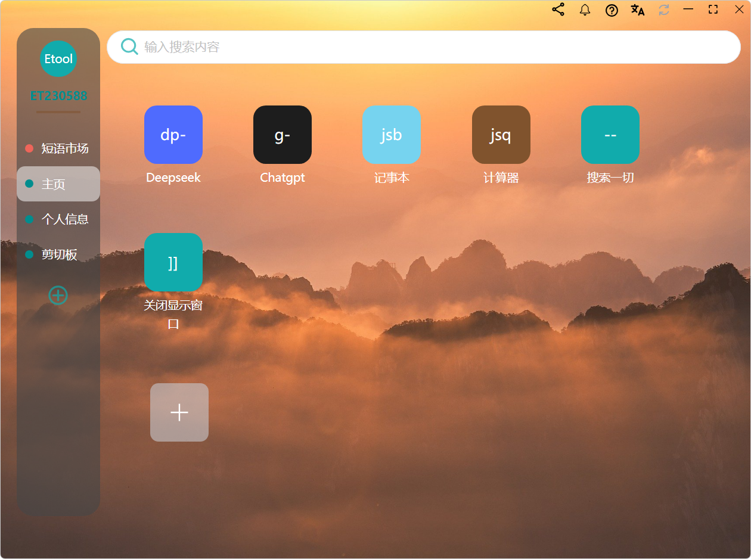Open the 记事本 jsb tile
751x559 pixels.
click(x=392, y=135)
